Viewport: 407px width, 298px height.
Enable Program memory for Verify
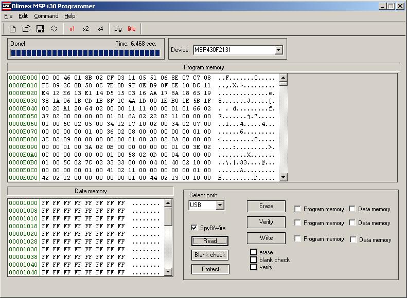click(298, 223)
